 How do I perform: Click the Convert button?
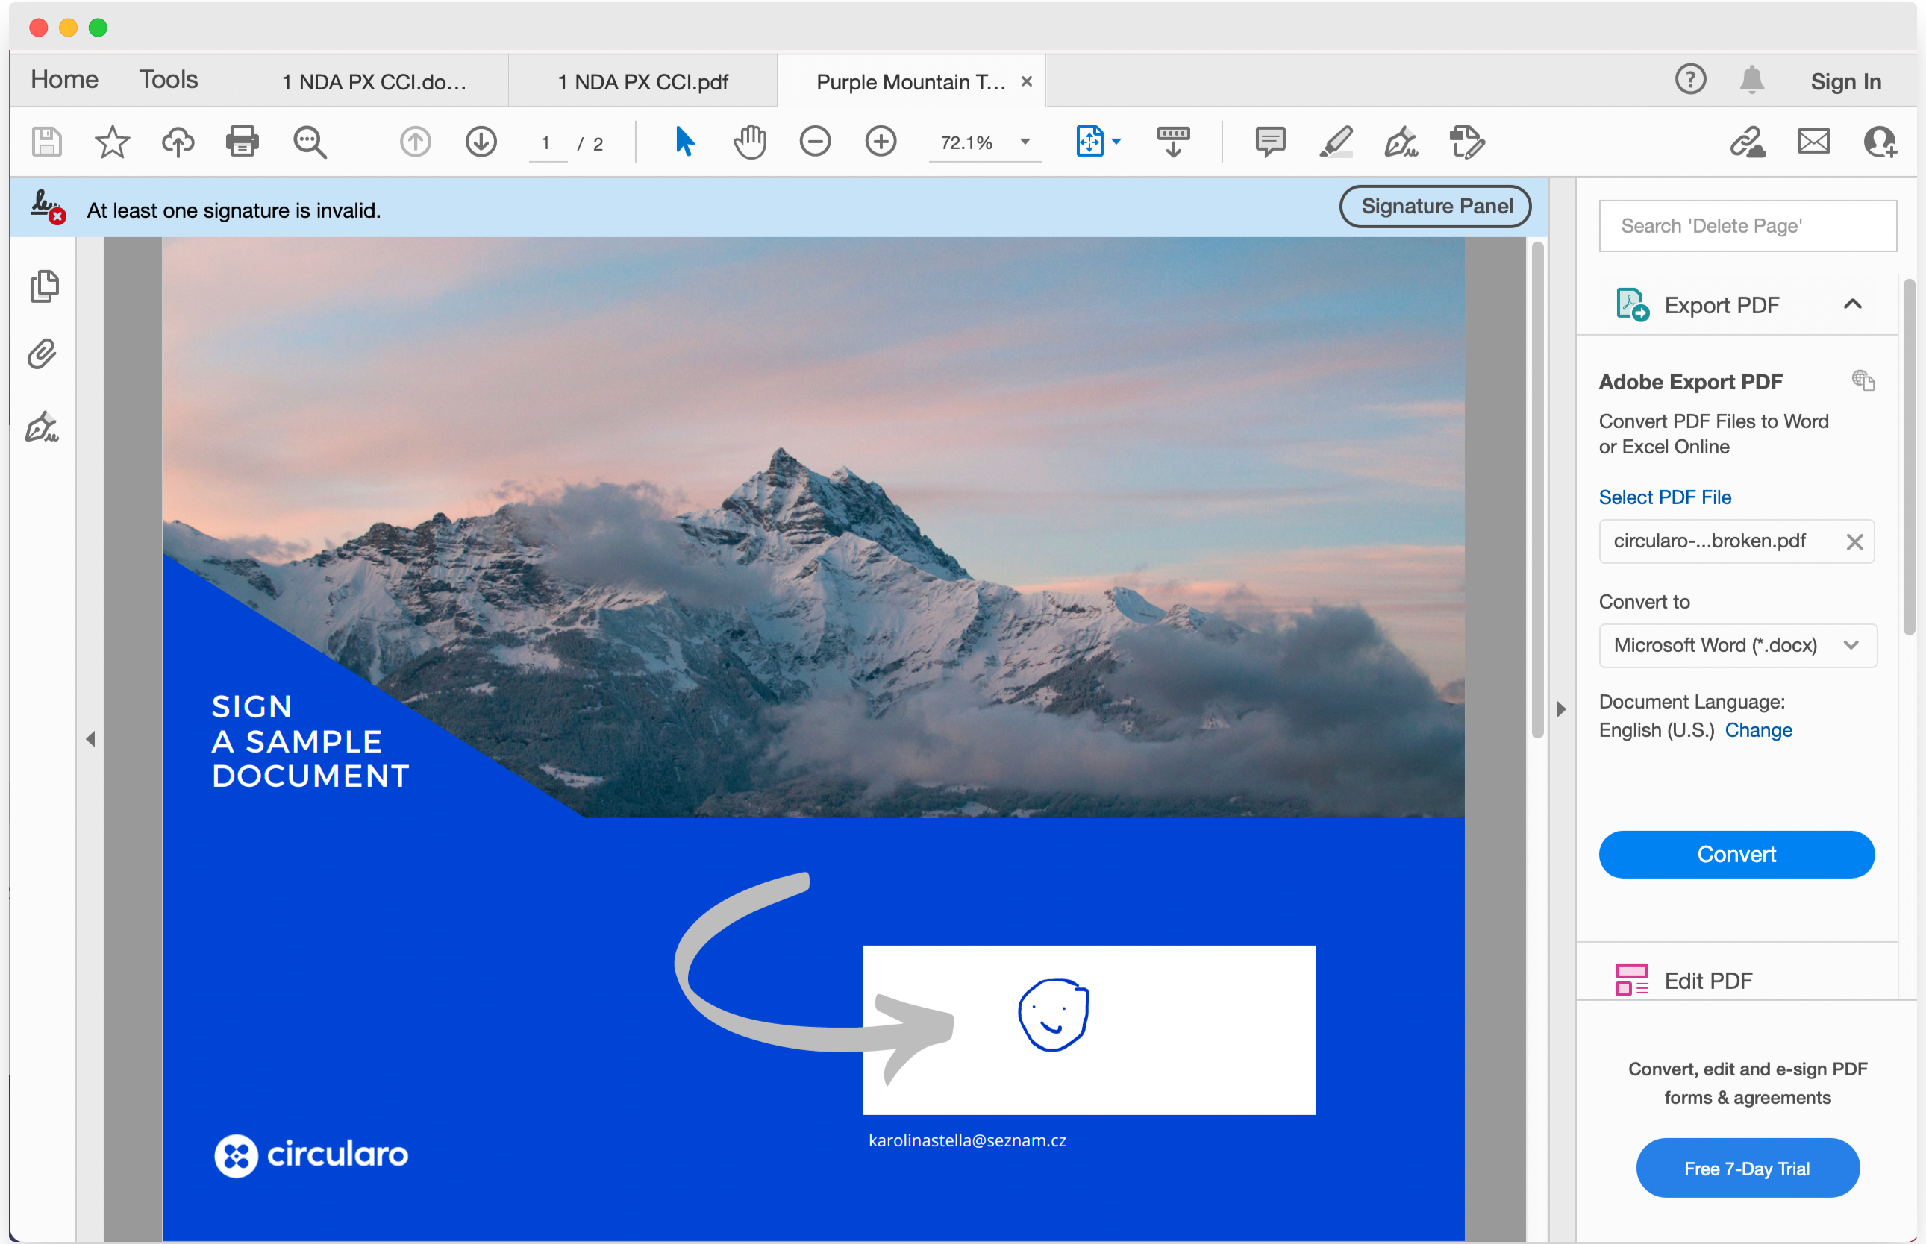[x=1738, y=852]
